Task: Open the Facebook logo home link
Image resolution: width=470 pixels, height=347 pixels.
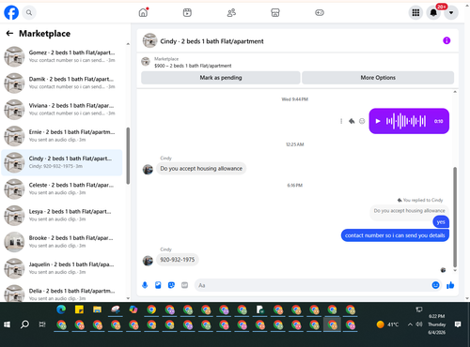Action: 11,12
